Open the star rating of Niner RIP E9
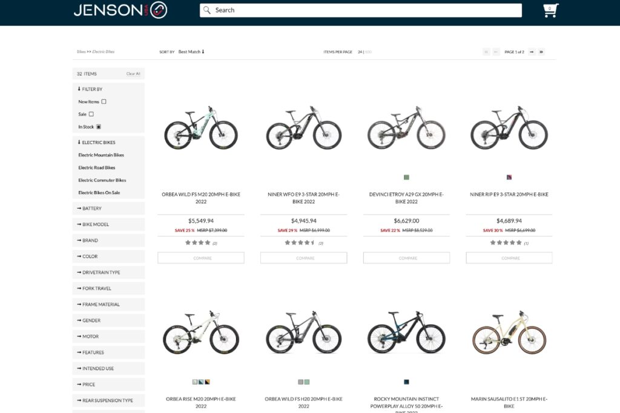Image resolution: width=620 pixels, height=413 pixels. pos(506,243)
